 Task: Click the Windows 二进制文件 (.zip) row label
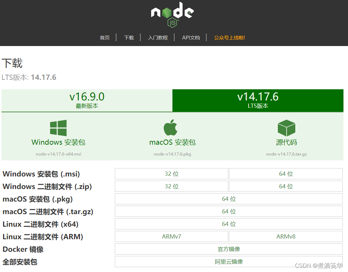[x=47, y=187]
